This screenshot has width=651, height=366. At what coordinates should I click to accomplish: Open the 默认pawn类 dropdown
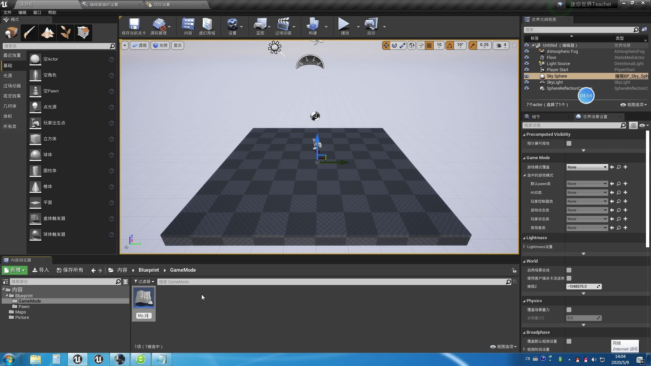[587, 184]
